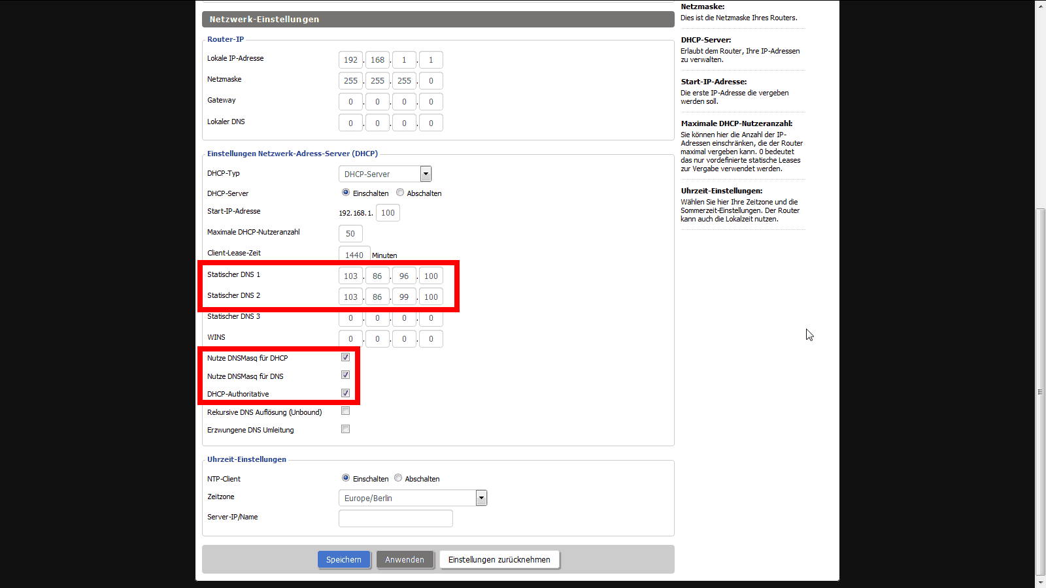
Task: Click the Netzwerk-Einstellungen section header
Action: click(438, 19)
